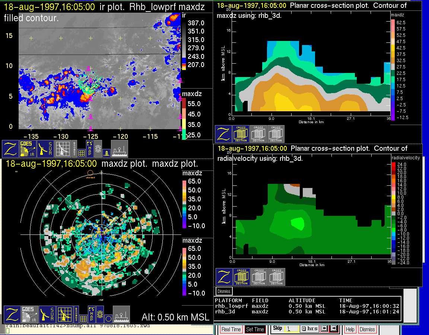Image resolution: width=429 pixels, height=335 pixels.
Task: Click the GOES IR satellite icon in top plot
Action: point(28,149)
